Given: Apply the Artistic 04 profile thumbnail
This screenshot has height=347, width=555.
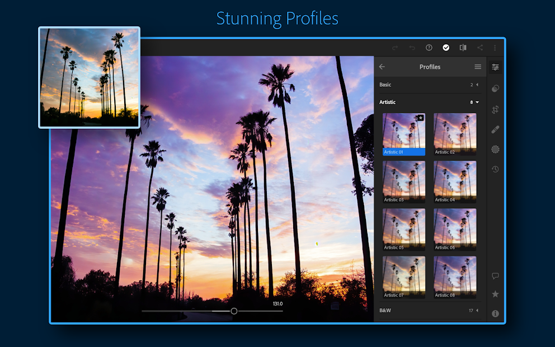Looking at the screenshot, I should coord(455,182).
